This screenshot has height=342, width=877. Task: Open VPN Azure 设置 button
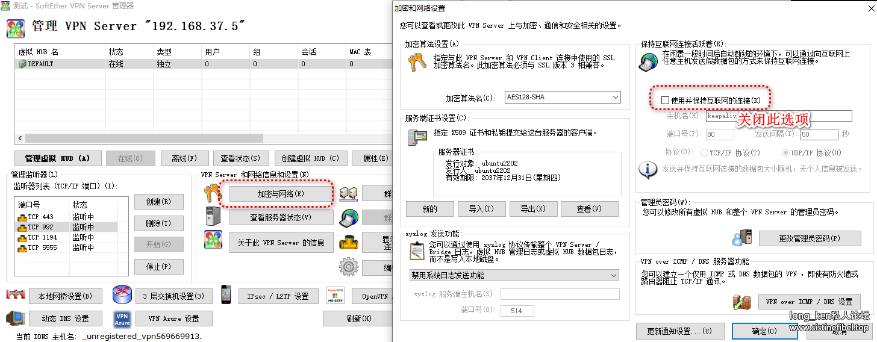(x=174, y=319)
